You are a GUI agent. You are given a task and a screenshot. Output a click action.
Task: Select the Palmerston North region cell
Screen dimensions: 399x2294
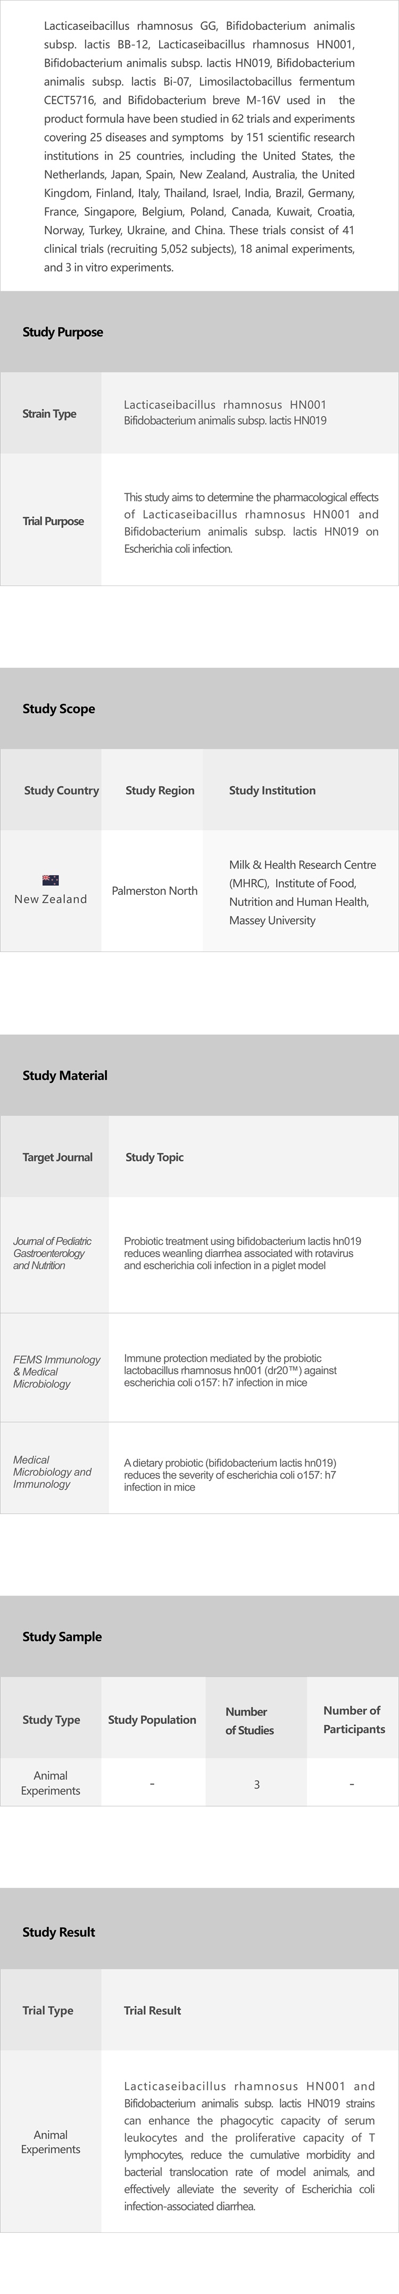point(155,891)
